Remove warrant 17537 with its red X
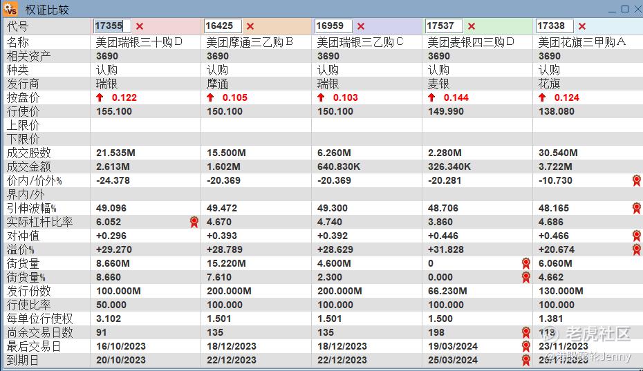 tap(472, 26)
